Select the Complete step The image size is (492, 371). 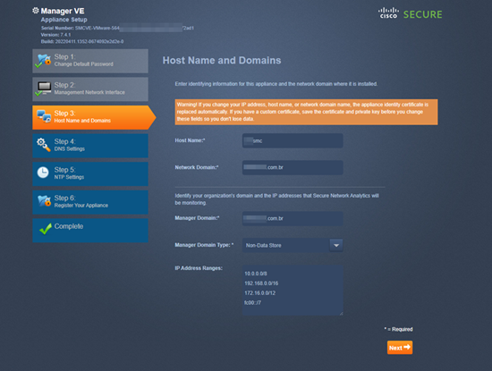coord(90,230)
